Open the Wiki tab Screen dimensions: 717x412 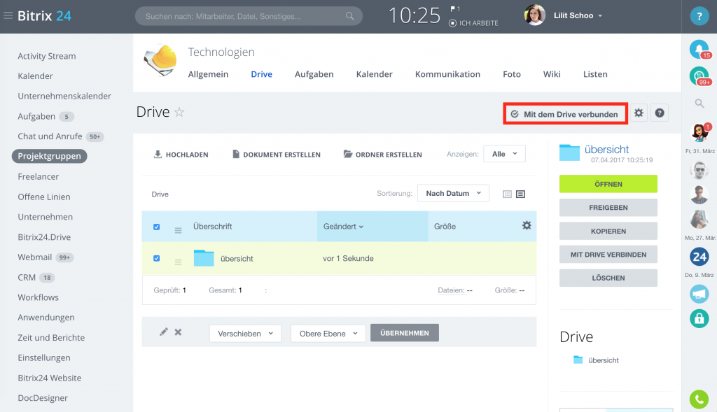552,74
